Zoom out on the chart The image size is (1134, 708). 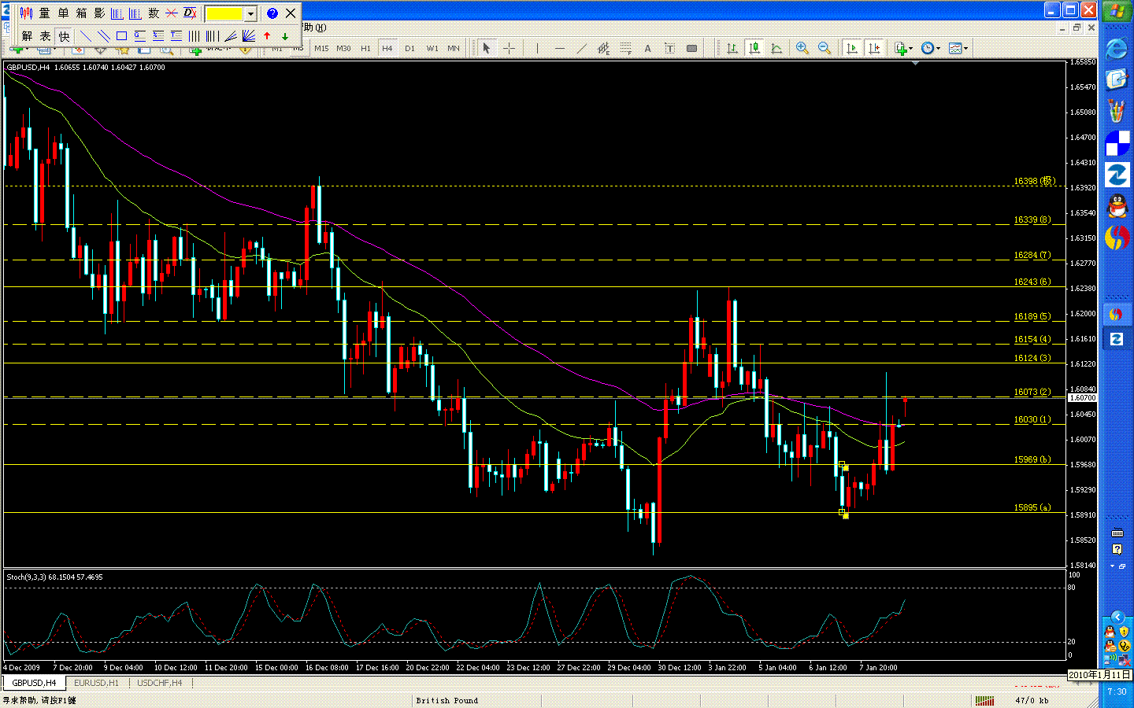click(825, 49)
